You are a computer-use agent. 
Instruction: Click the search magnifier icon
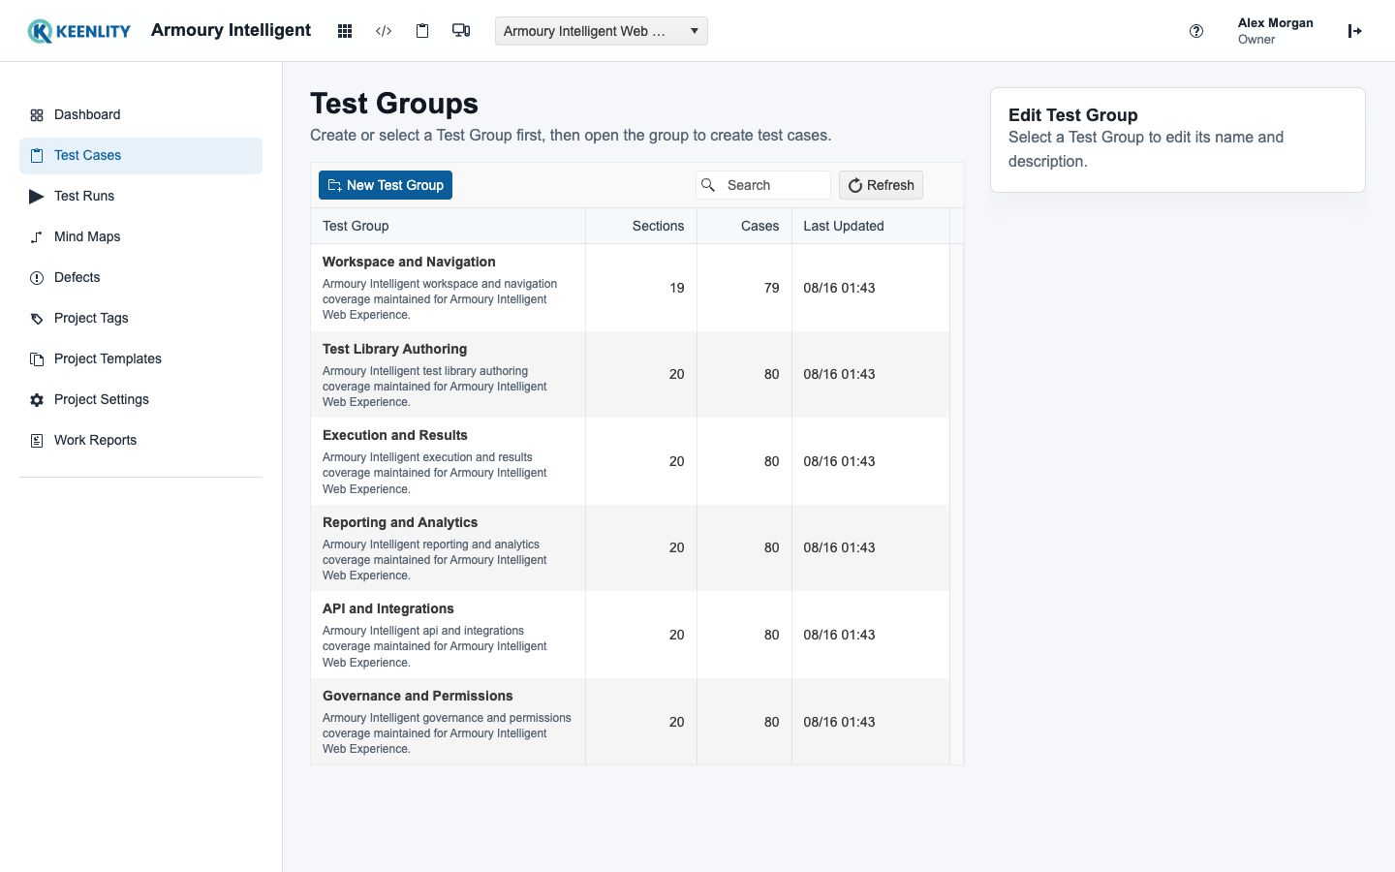point(708,185)
